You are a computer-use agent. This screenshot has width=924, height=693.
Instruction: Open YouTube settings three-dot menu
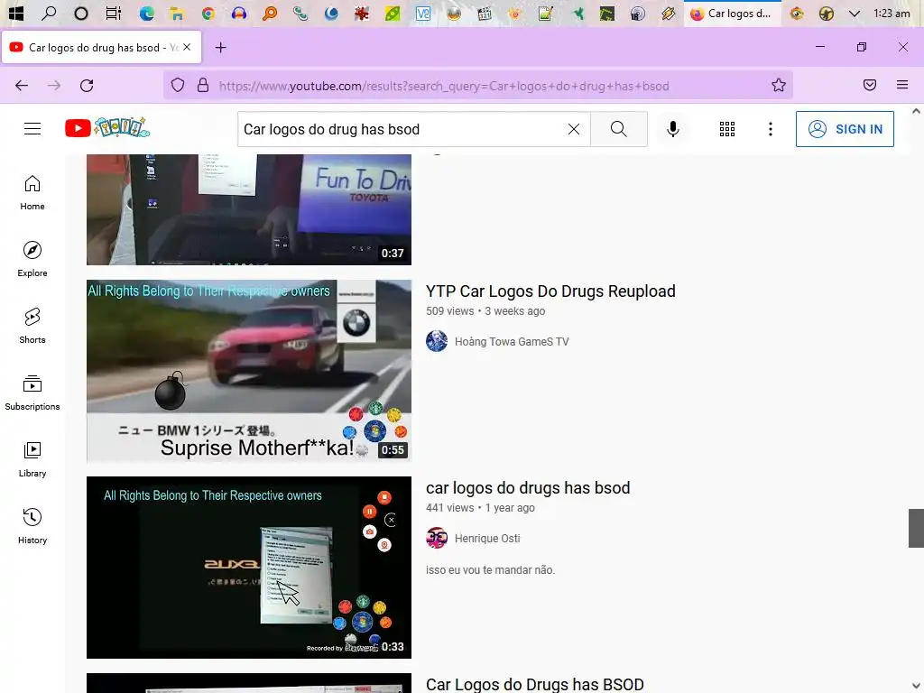tap(770, 129)
